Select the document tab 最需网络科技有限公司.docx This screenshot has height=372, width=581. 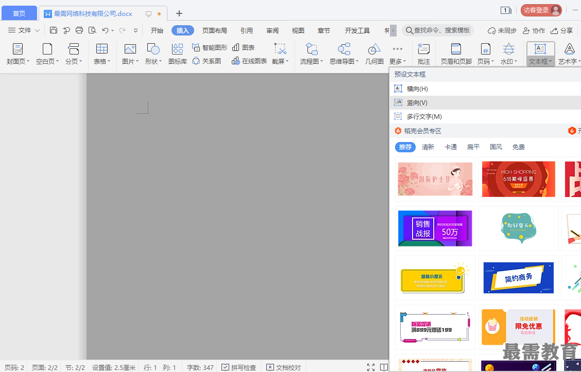point(93,14)
